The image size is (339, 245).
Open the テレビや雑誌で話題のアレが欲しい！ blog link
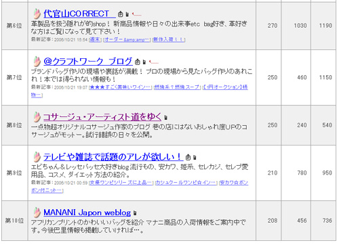pos(113,157)
